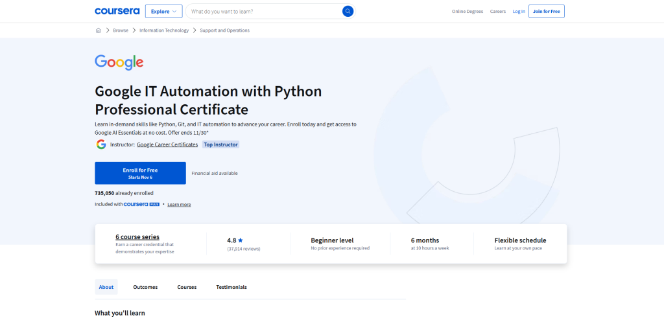Click Enroll for Free button
The height and width of the screenshot is (322, 664).
click(x=140, y=173)
